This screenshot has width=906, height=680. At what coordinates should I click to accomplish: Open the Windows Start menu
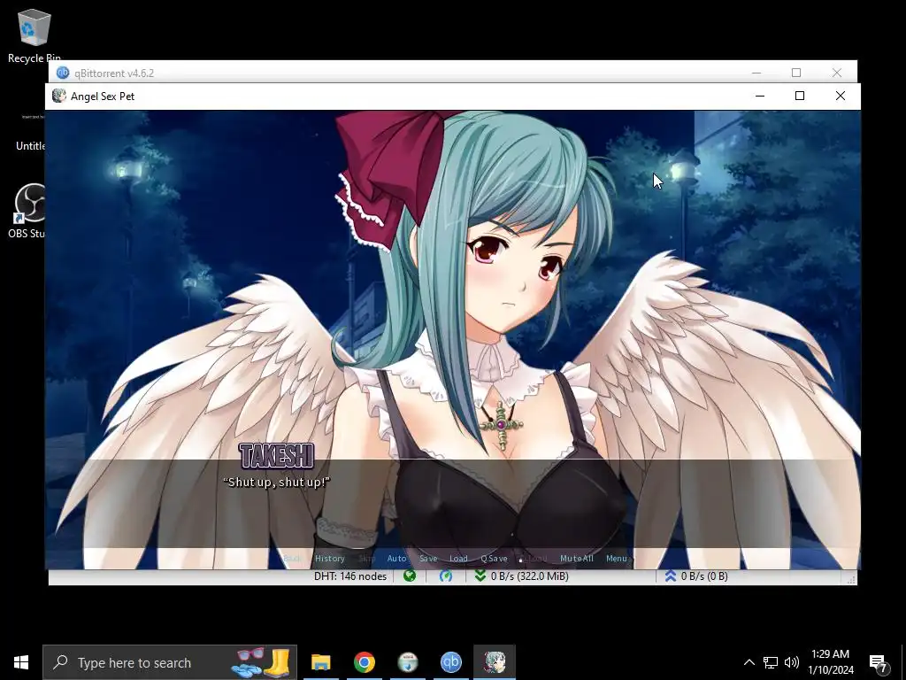(x=21, y=662)
